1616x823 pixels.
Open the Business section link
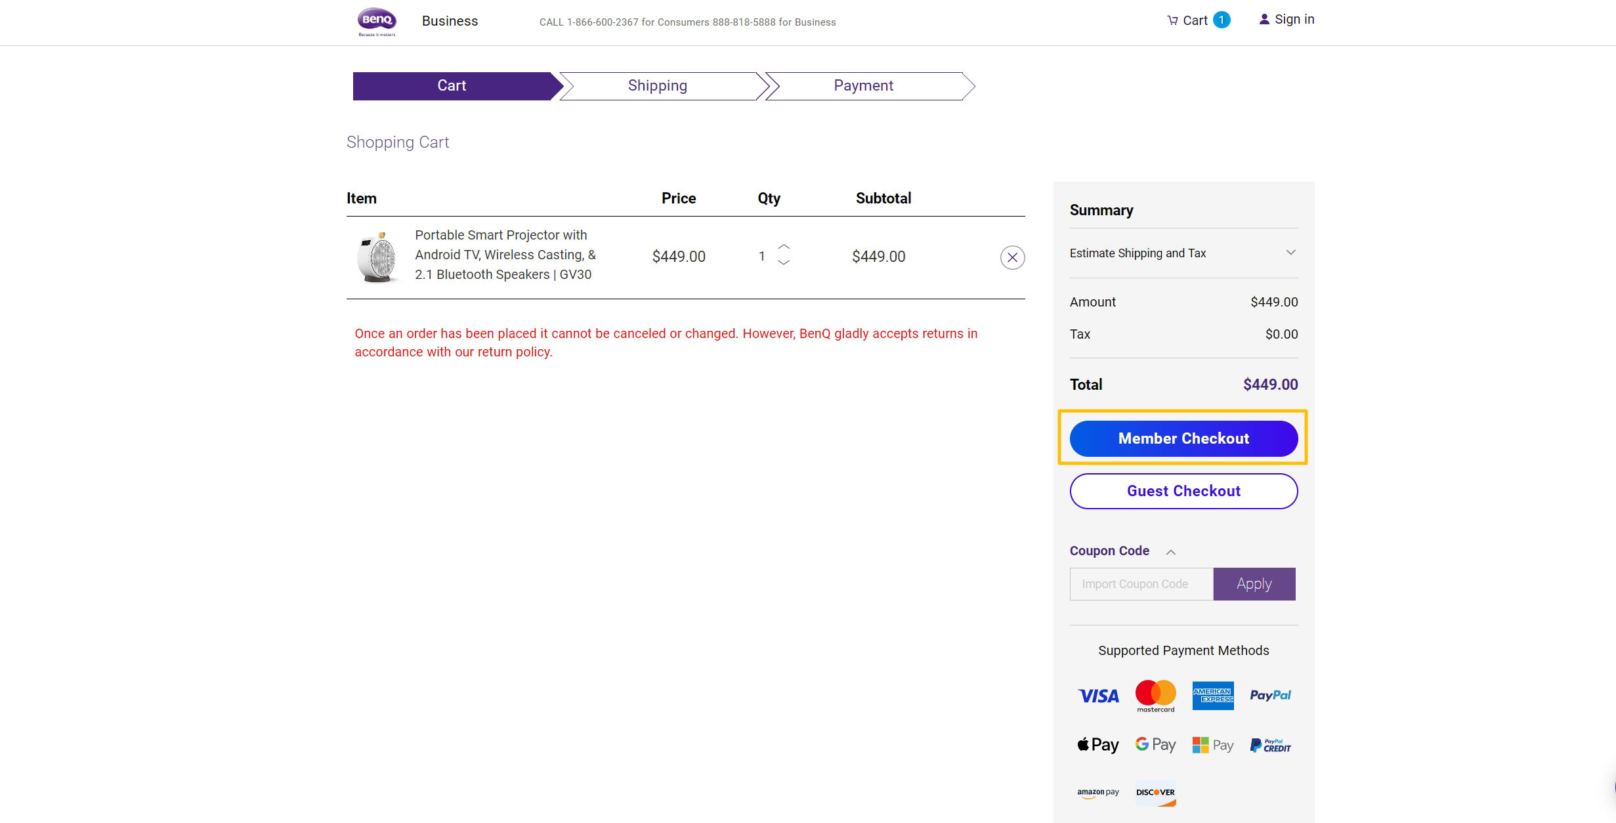(x=450, y=21)
